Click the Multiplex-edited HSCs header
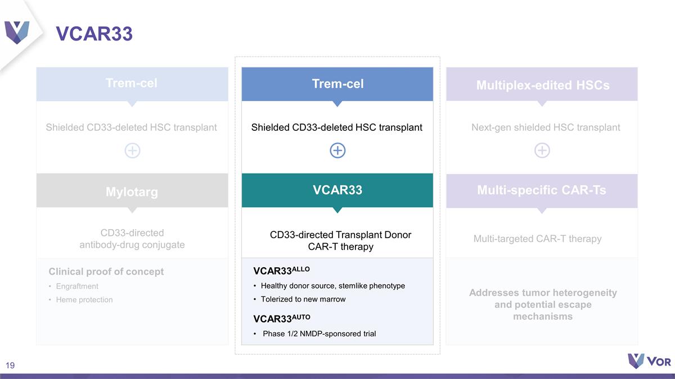Image resolution: width=675 pixels, height=379 pixels. 542,84
